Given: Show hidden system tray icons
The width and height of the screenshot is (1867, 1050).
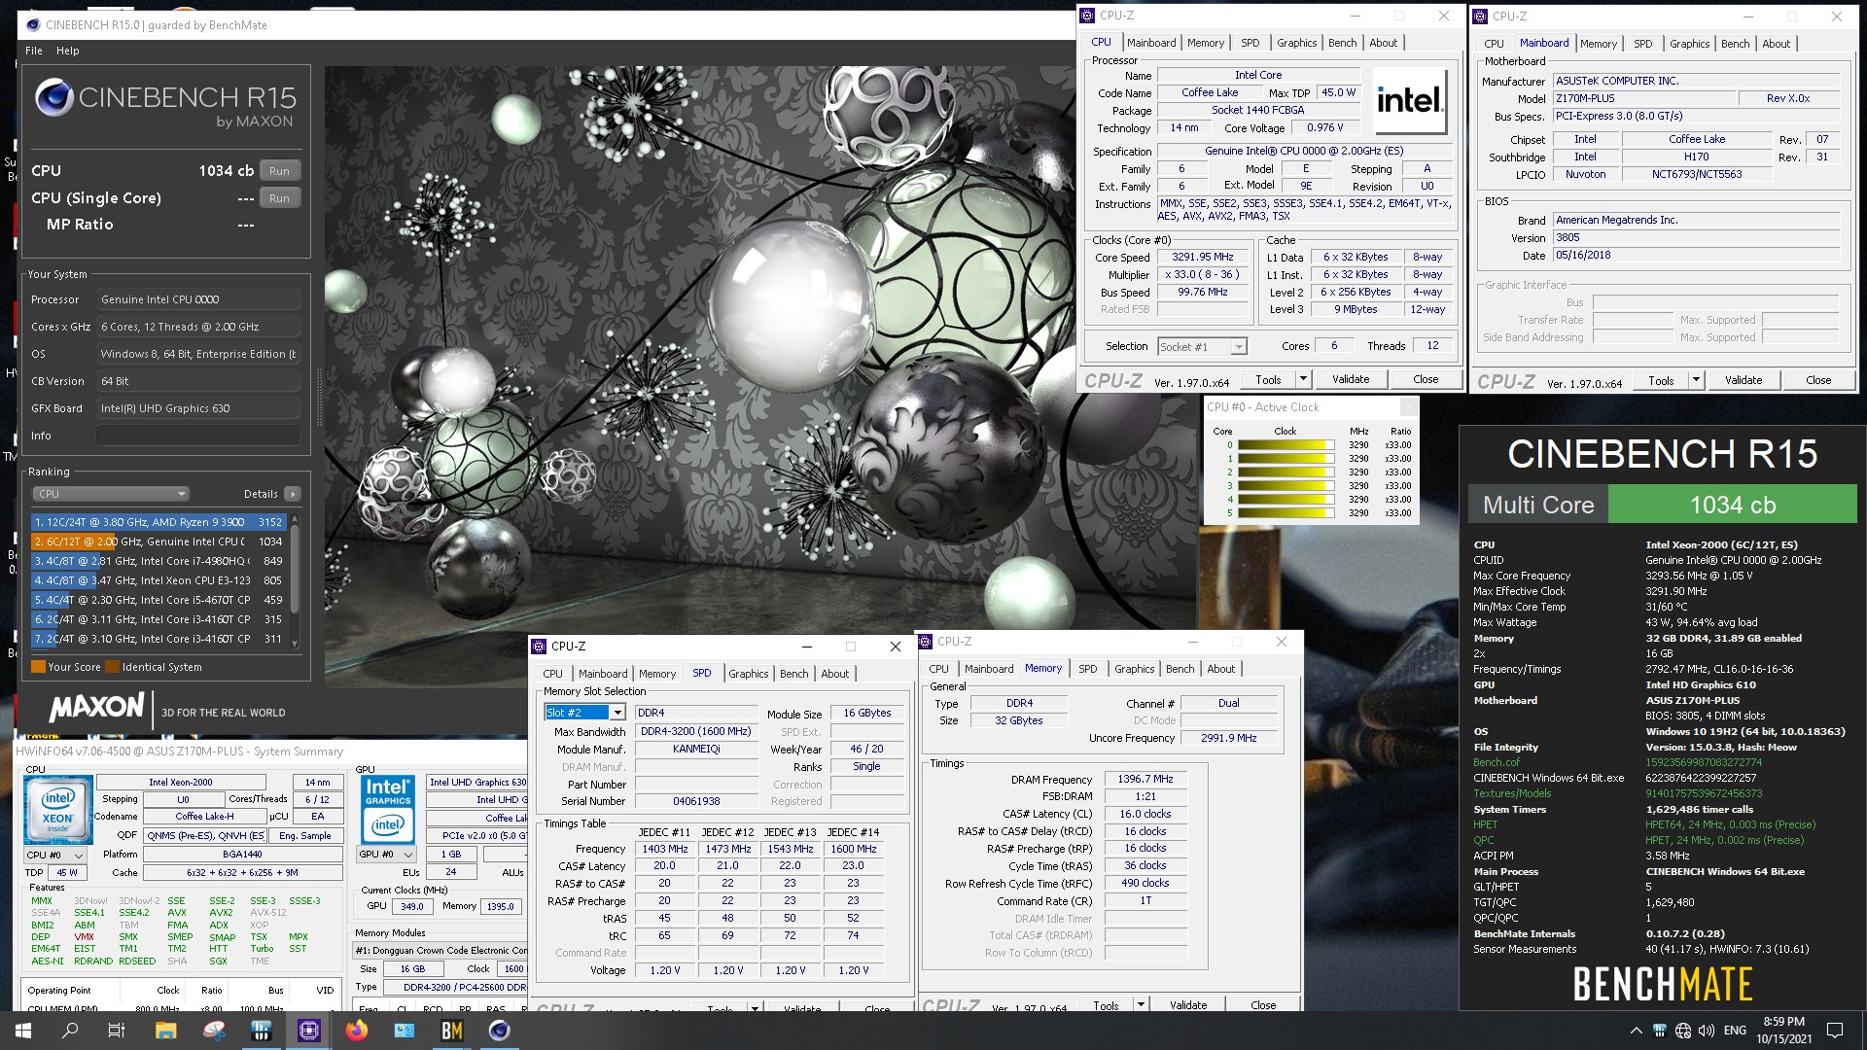Looking at the screenshot, I should (1636, 1031).
